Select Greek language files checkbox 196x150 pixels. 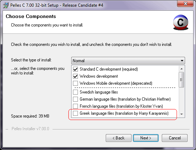75,113
